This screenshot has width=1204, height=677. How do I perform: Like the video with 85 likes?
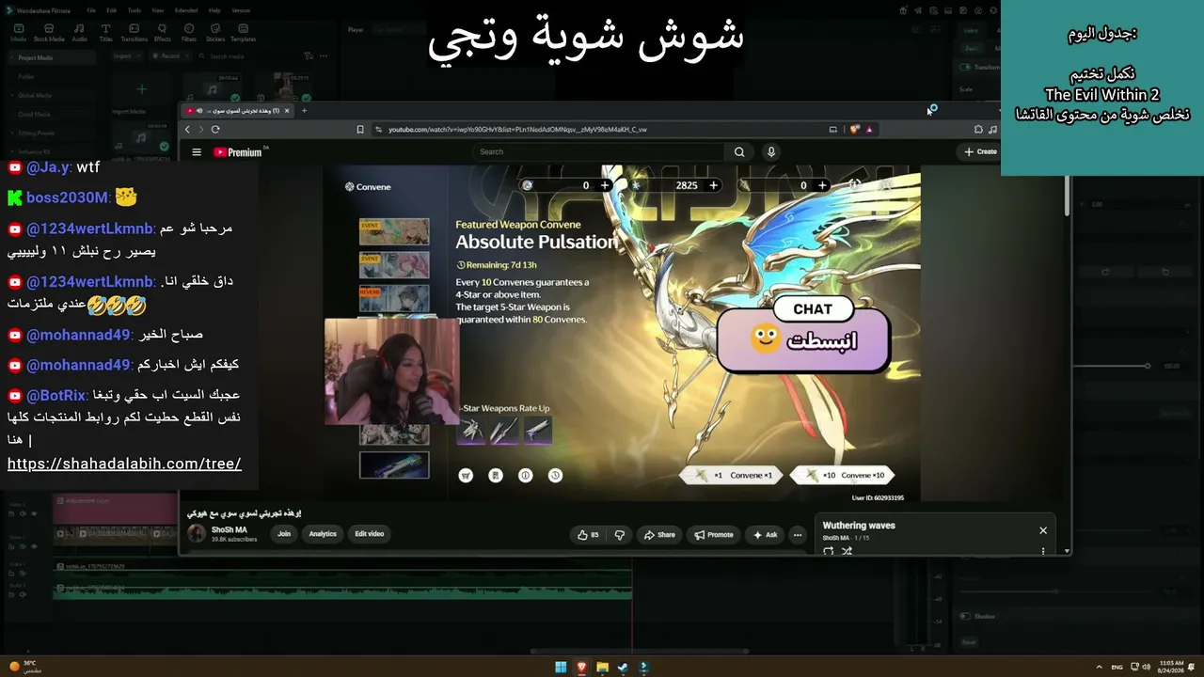(589, 535)
